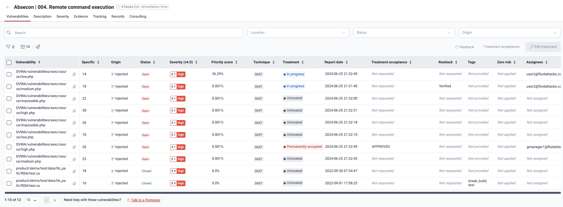
Task: Click the Treatment acceptance button
Action: [x=501, y=47]
